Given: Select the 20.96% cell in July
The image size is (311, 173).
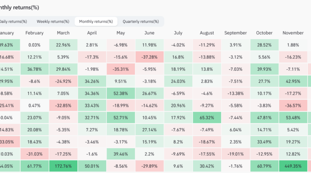Looking at the screenshot, I should [178, 105].
